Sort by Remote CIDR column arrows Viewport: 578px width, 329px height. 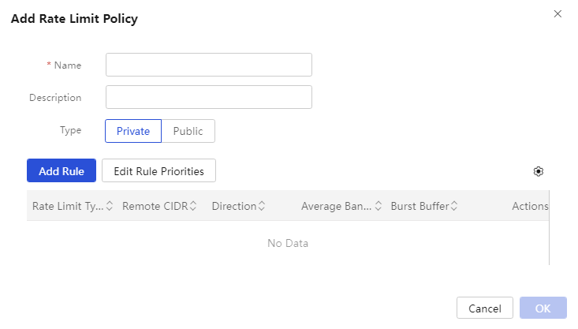tap(193, 206)
